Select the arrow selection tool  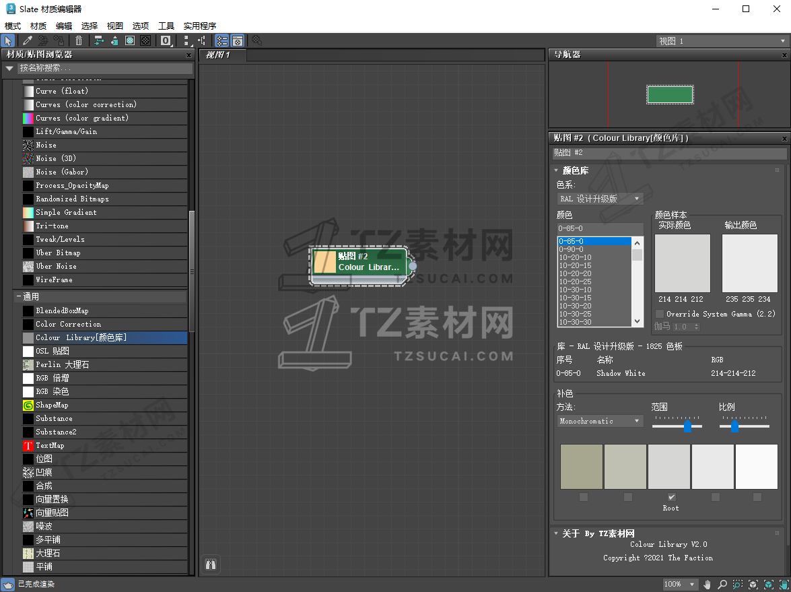(9, 40)
